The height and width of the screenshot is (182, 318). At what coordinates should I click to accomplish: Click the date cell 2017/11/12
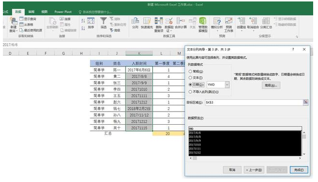coord(139,115)
